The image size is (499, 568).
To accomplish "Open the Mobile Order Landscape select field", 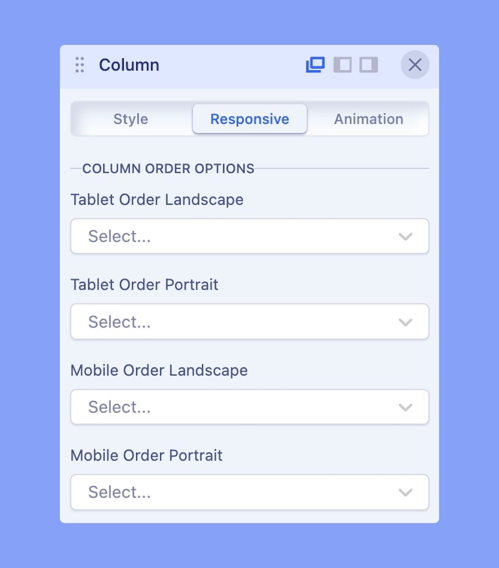I will (240, 407).
